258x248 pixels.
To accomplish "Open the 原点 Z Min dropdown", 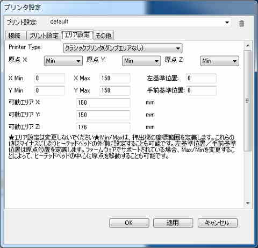I will (219, 61).
